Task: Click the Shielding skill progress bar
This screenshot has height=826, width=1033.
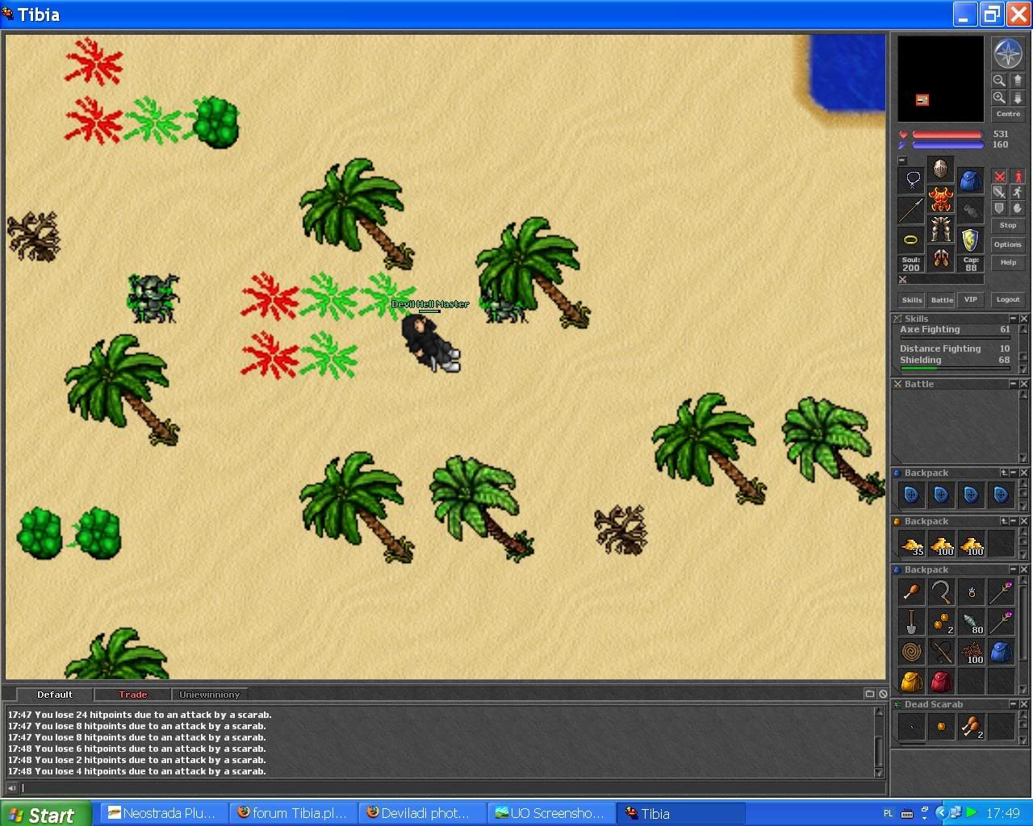Action: pyautogui.click(x=955, y=368)
